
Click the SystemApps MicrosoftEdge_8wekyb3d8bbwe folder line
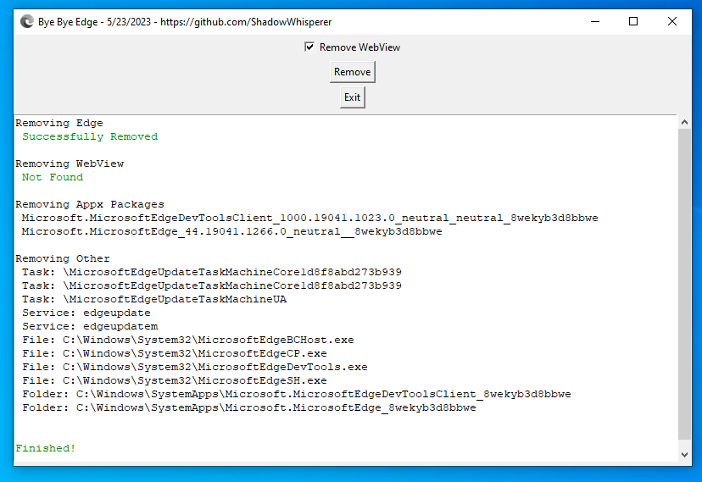pyautogui.click(x=249, y=407)
